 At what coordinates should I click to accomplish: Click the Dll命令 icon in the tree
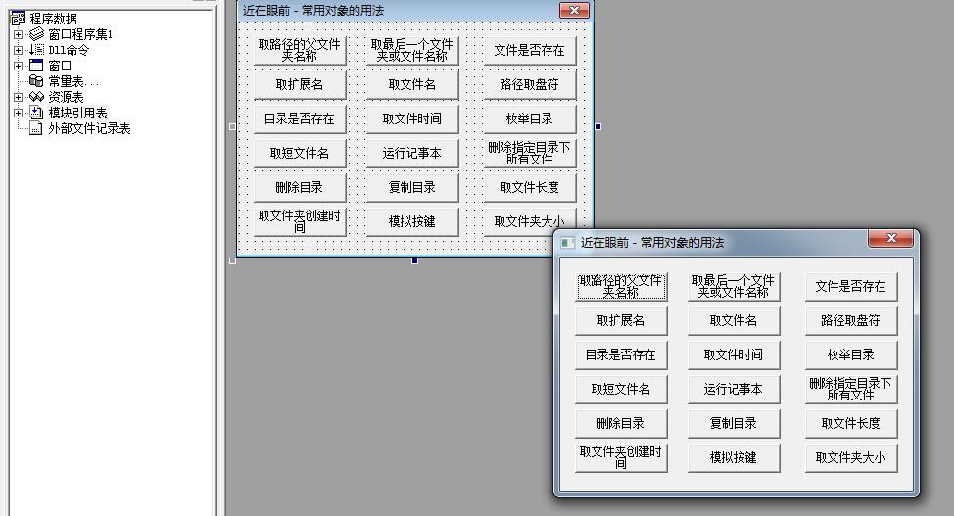(36, 50)
